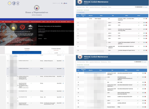Open Legislative Maintenance menu in top maintenance panel
The height and width of the screenshot is (109, 149).
(x=95, y=7)
